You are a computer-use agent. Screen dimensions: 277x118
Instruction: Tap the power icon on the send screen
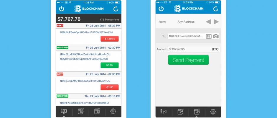[161, 9]
